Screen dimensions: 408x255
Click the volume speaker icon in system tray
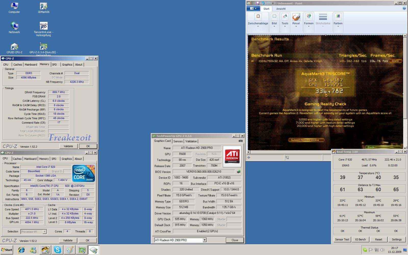click(x=382, y=250)
